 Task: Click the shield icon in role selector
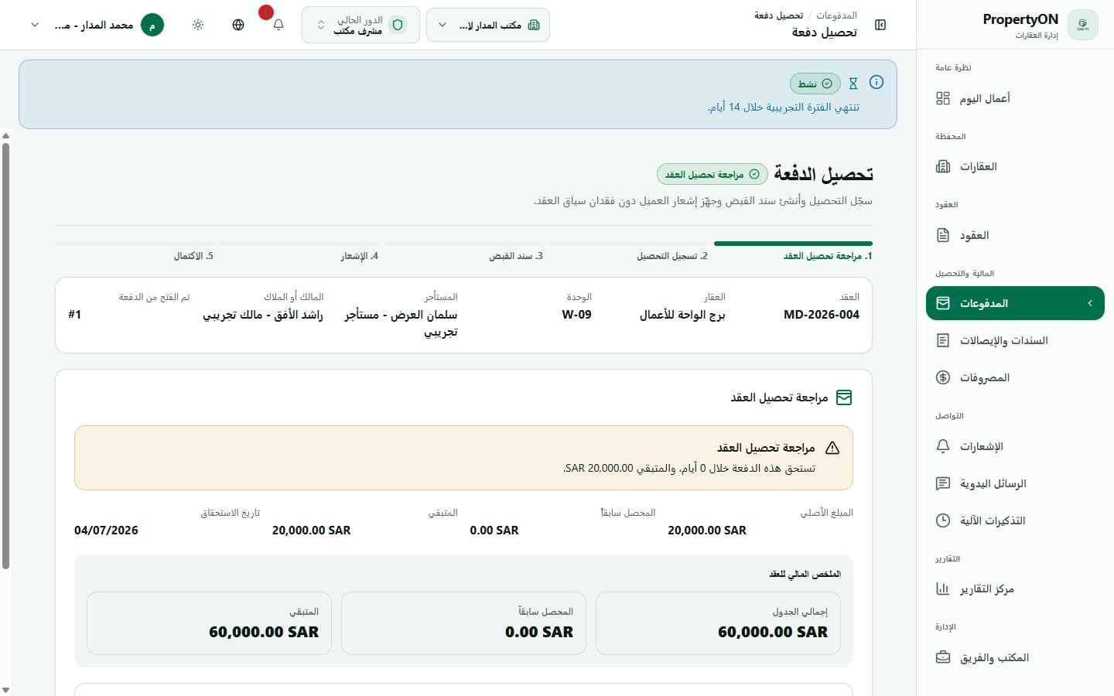click(x=398, y=25)
